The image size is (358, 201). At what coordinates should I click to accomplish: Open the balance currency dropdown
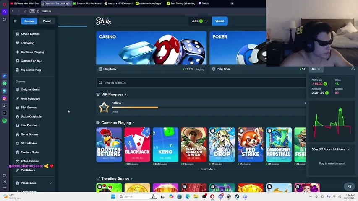(x=199, y=21)
